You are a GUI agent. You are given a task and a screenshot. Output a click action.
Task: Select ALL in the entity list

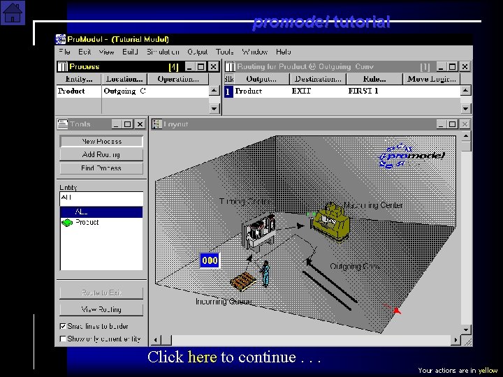pos(101,212)
